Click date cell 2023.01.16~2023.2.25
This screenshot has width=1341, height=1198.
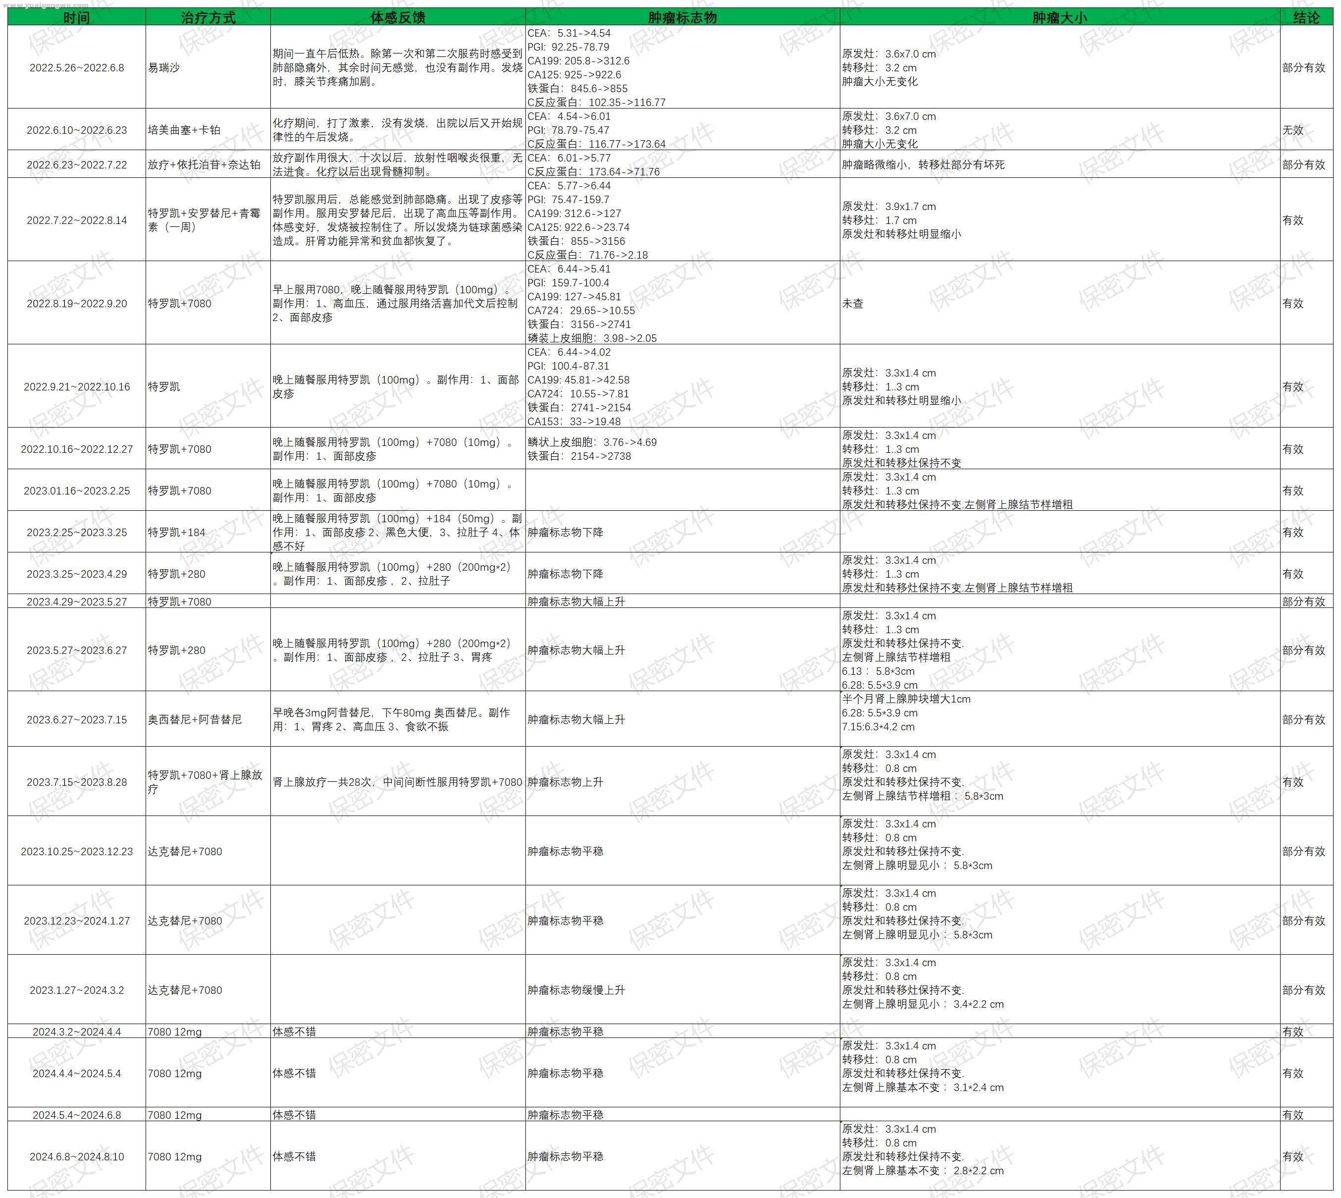pos(77,490)
